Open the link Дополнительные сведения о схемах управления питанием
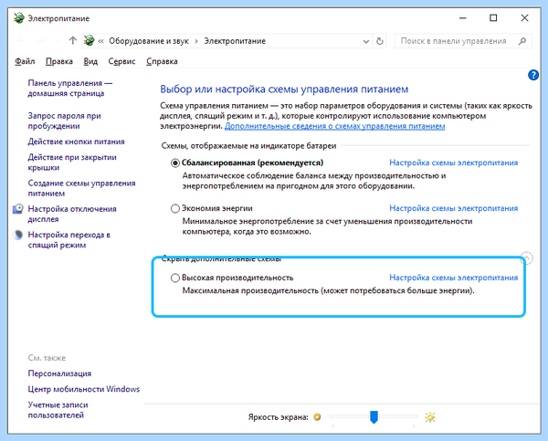The width and height of the screenshot is (548, 441). click(x=334, y=126)
